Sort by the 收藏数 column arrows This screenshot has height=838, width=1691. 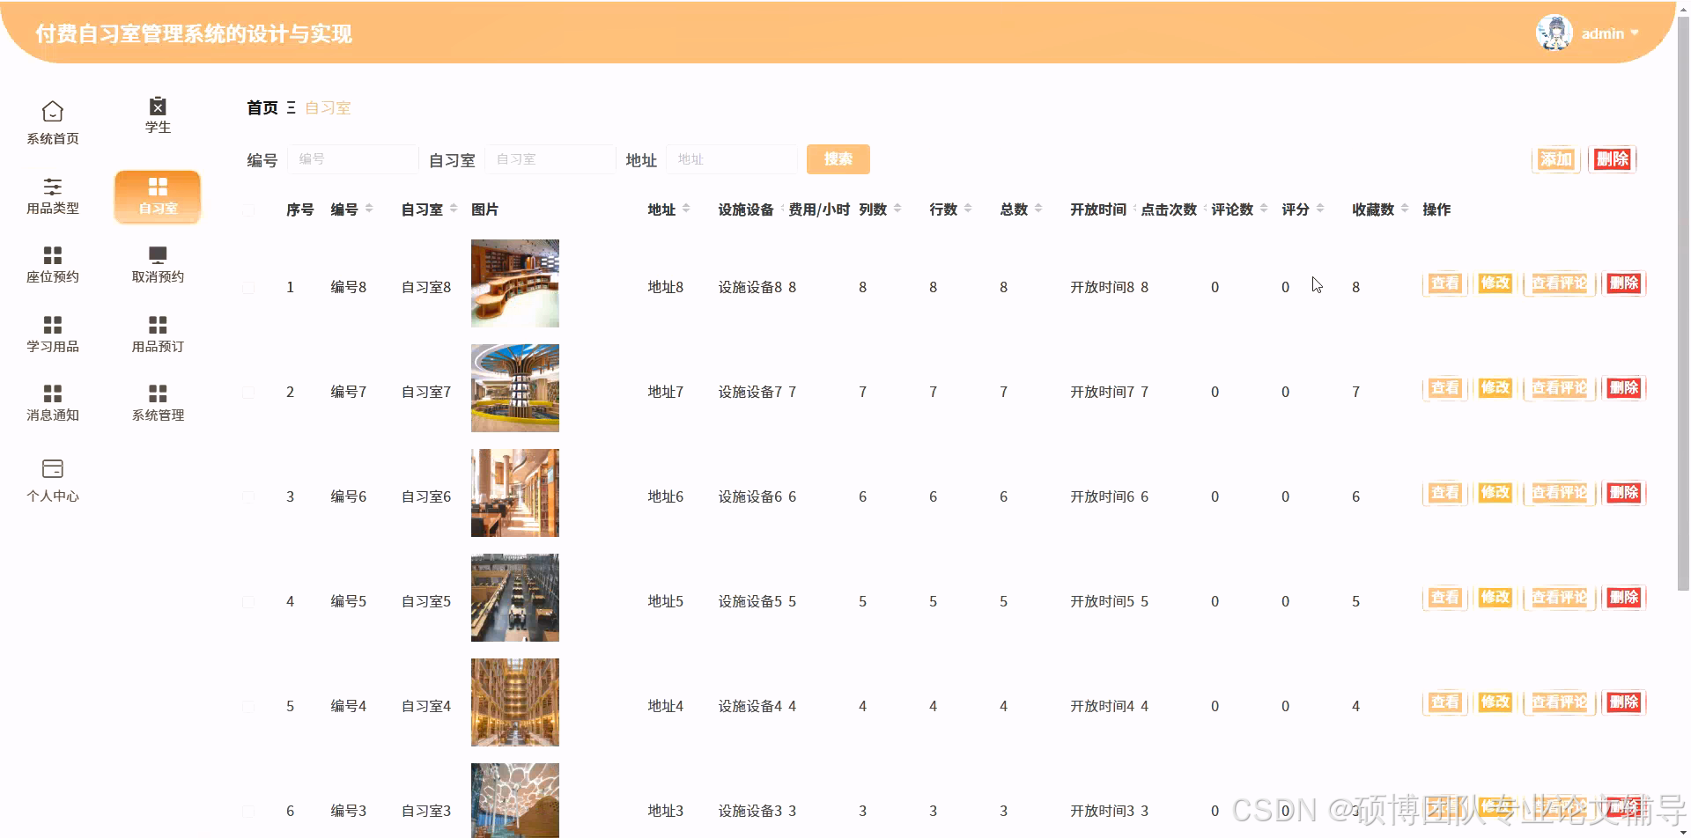click(1405, 209)
